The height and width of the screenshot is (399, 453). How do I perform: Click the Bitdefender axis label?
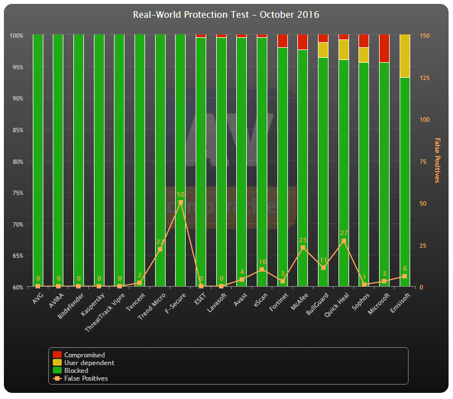click(71, 306)
